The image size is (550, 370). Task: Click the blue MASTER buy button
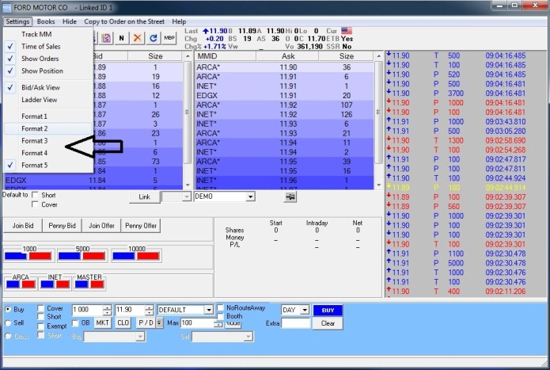[x=82, y=284]
